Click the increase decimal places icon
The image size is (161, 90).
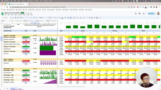[34, 18]
